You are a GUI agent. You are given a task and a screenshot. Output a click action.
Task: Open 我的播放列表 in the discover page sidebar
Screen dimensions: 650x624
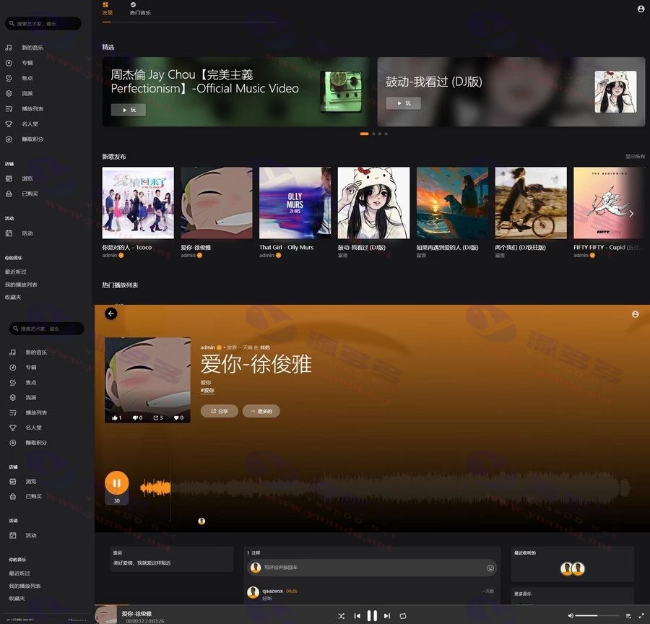[x=21, y=285]
